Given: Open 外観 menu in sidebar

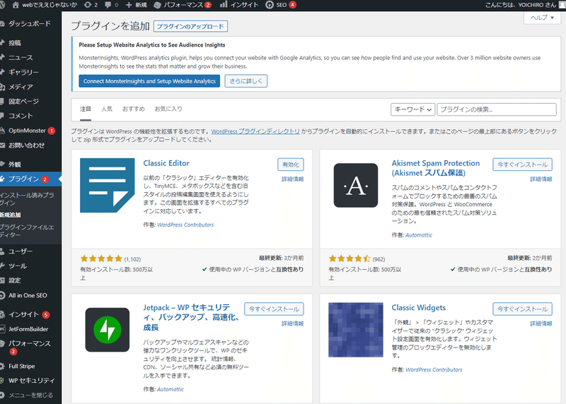Looking at the screenshot, I should point(15,165).
